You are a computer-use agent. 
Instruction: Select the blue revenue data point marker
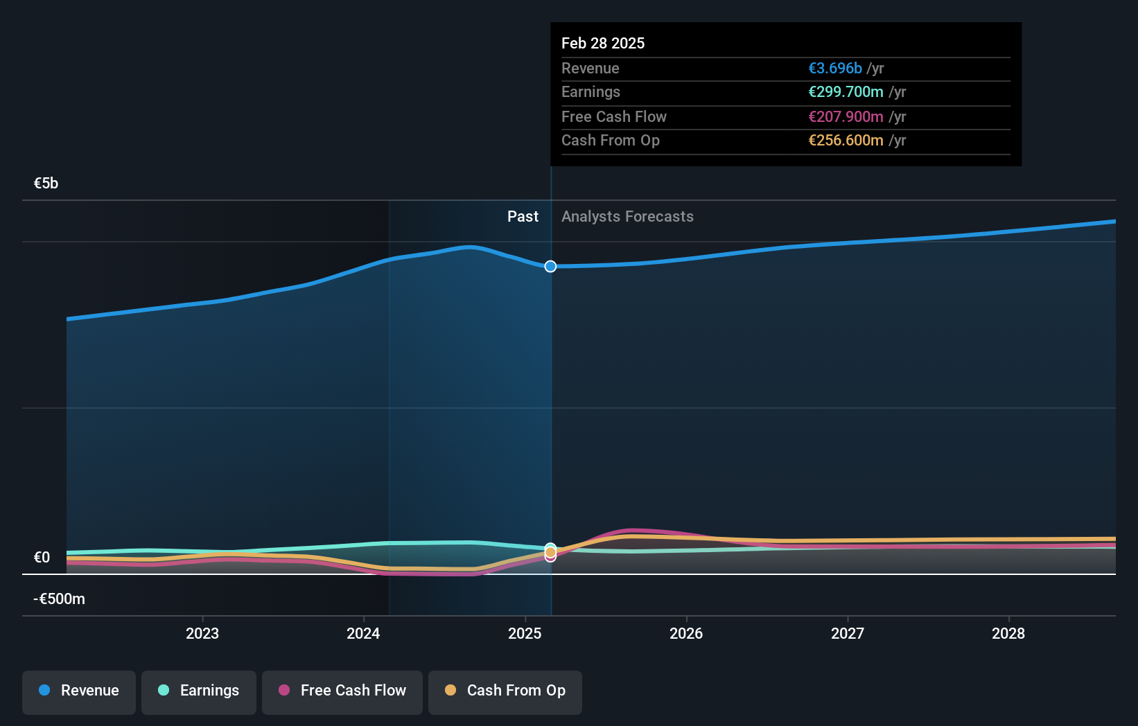tap(550, 266)
